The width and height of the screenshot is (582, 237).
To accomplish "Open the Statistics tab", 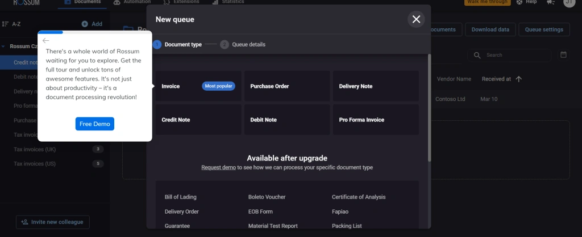I will pyautogui.click(x=228, y=2).
